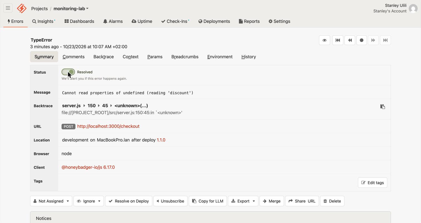Switch to the Breadcrumbs tab

tap(185, 57)
